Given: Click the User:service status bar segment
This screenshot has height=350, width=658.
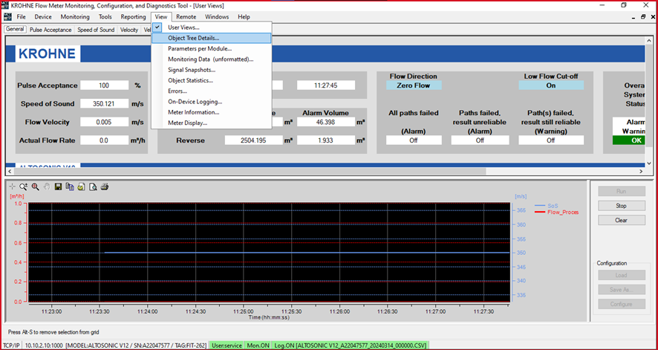Looking at the screenshot, I should pos(227,345).
